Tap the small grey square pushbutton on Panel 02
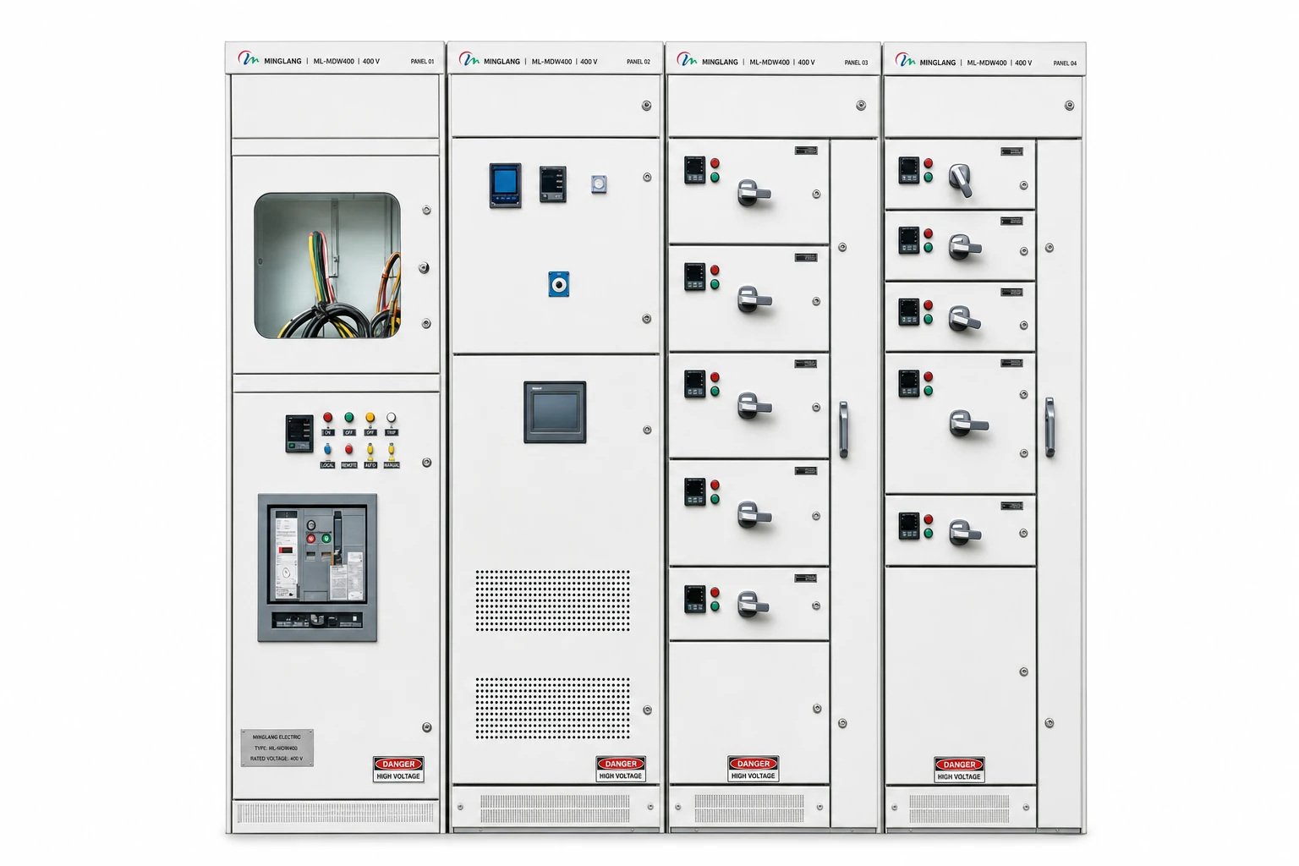This screenshot has height=866, width=1299. tap(599, 184)
